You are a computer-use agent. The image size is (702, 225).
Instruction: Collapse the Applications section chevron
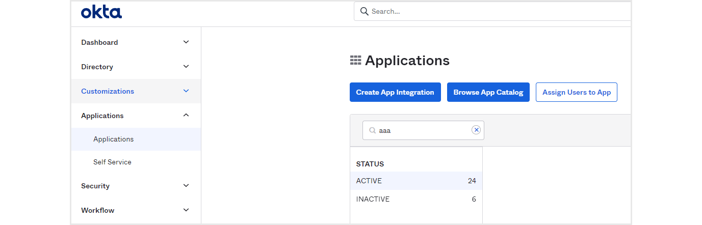186,116
